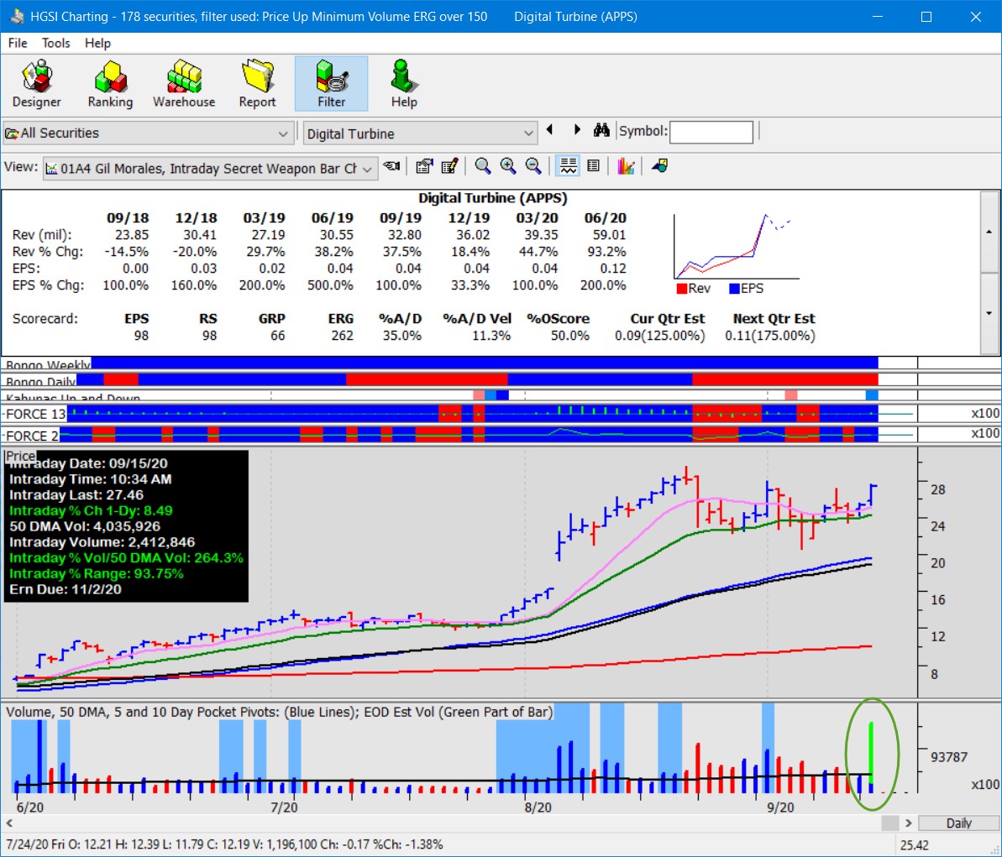Click the RS scorecard value 98

(209, 336)
